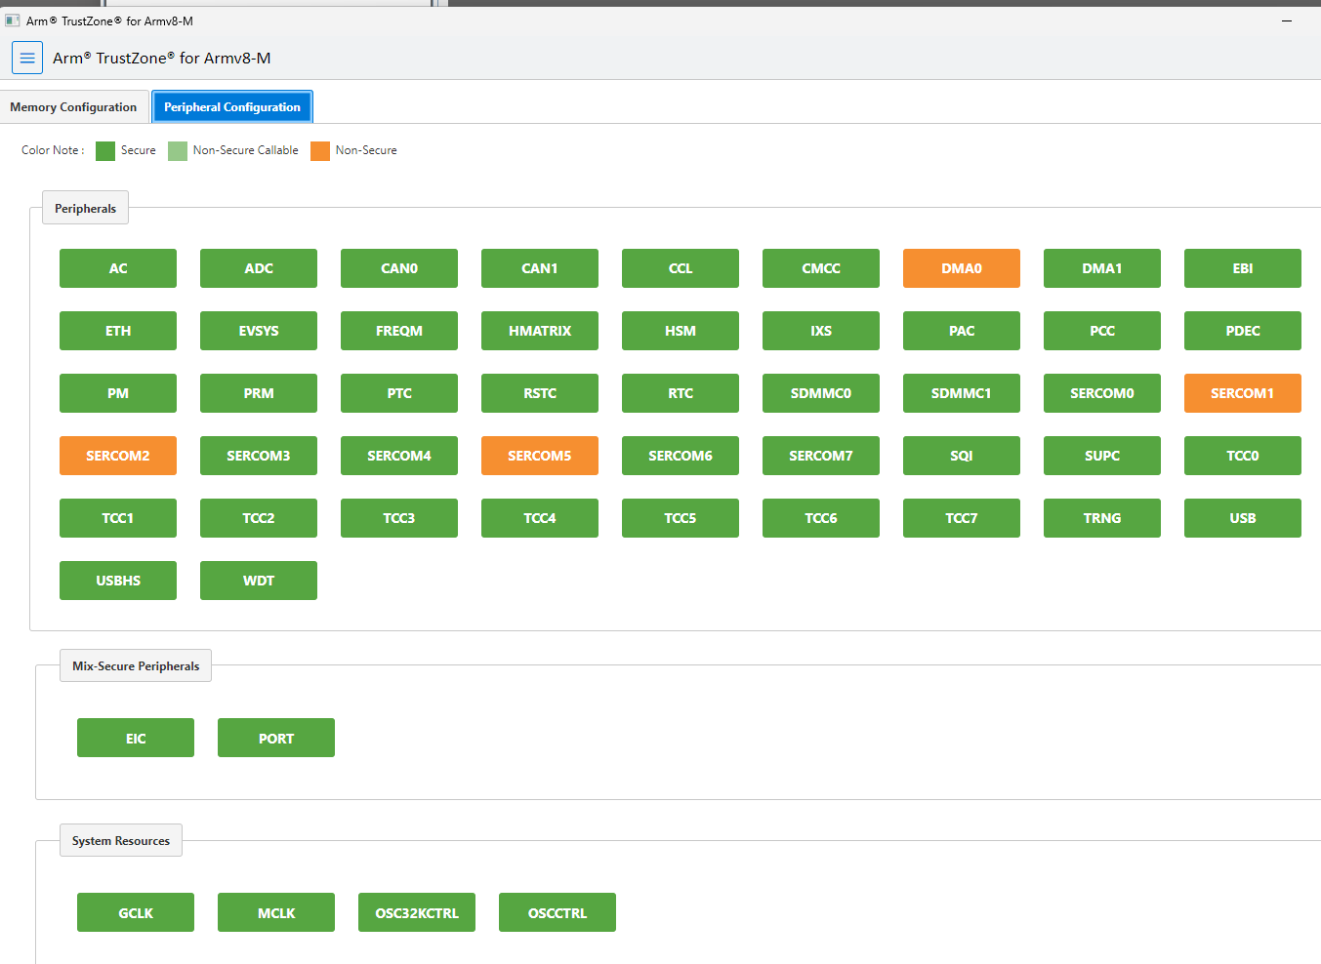The image size is (1321, 964).
Task: Click the orange Non-Secure legend swatch
Action: (x=320, y=151)
